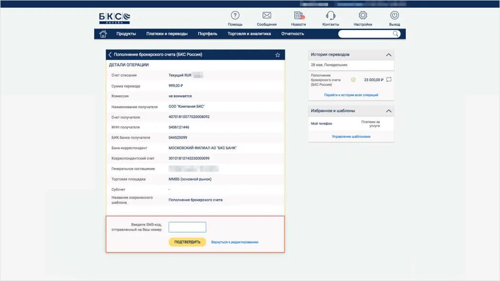This screenshot has width=500, height=281.
Task: Open the Управление шаблонами link
Action: point(351,137)
